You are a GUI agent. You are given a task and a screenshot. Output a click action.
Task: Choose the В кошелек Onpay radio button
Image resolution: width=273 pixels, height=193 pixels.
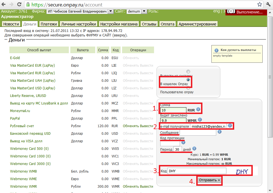(x=188, y=80)
